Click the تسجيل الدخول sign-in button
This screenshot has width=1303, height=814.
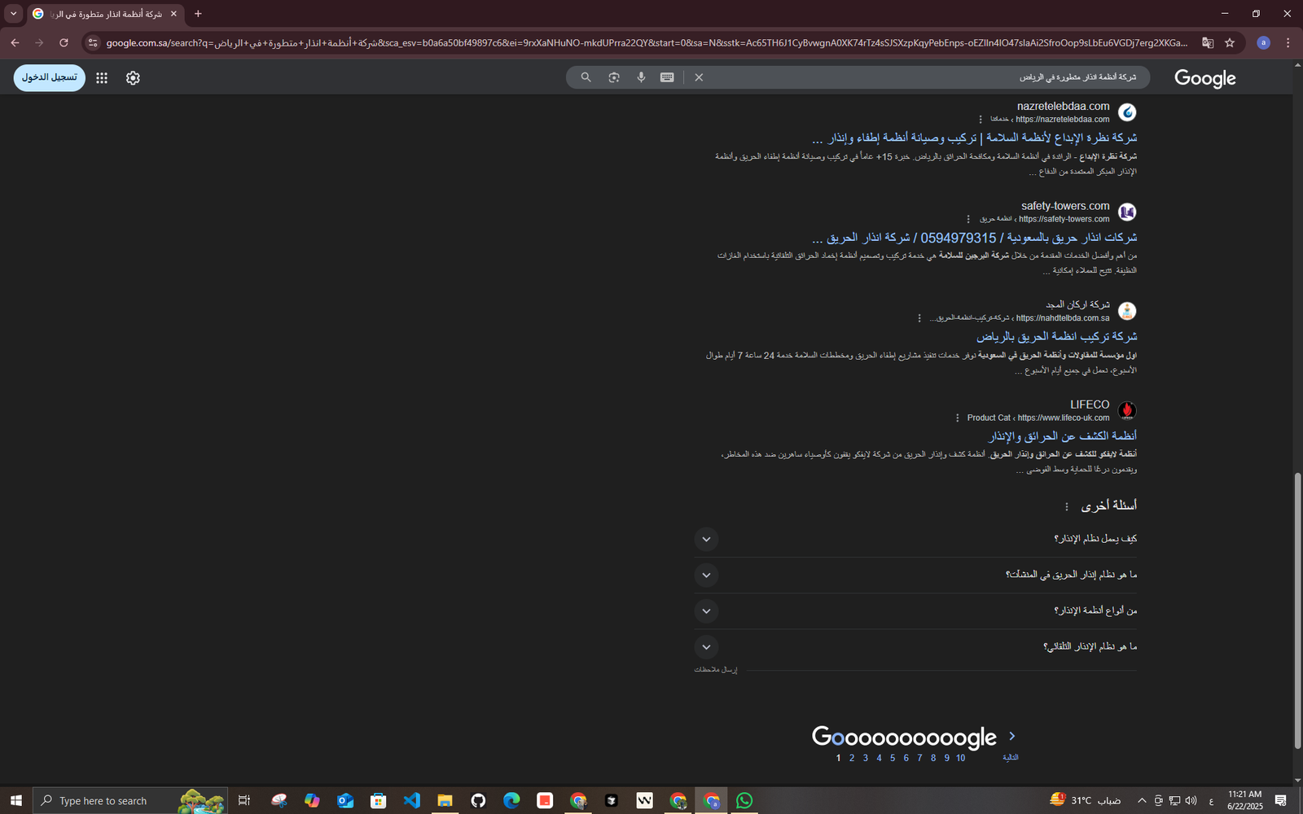click(x=50, y=77)
